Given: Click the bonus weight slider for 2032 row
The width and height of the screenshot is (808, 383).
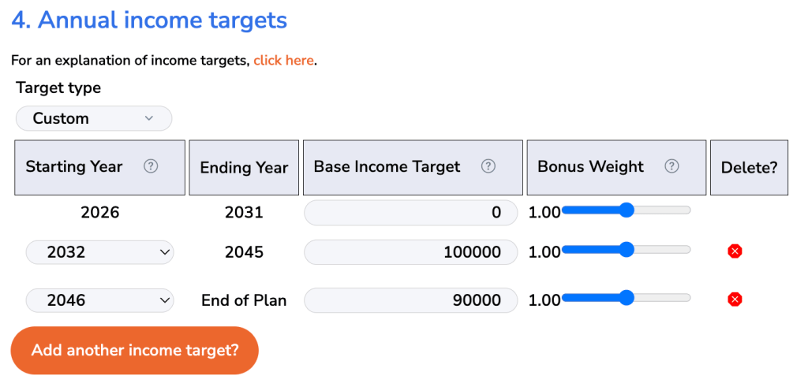Looking at the screenshot, I should tap(626, 250).
